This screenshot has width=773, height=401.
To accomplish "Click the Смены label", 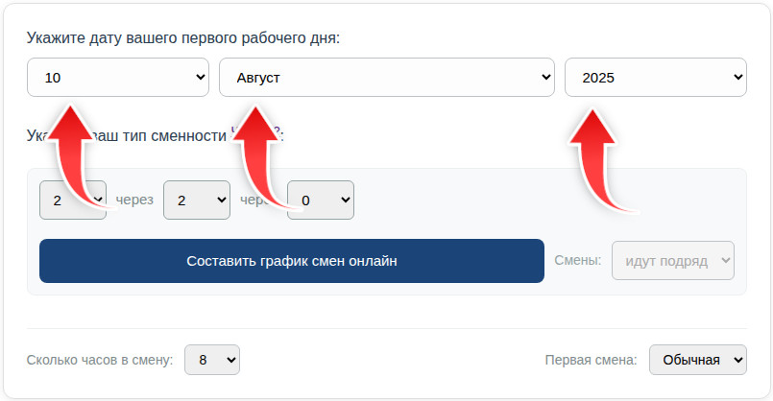I will (x=578, y=260).
